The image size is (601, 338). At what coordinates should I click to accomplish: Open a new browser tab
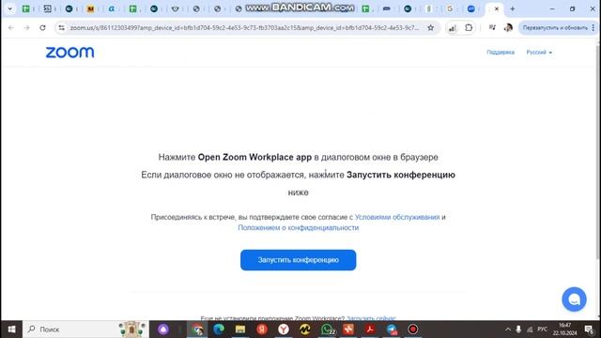513,8
